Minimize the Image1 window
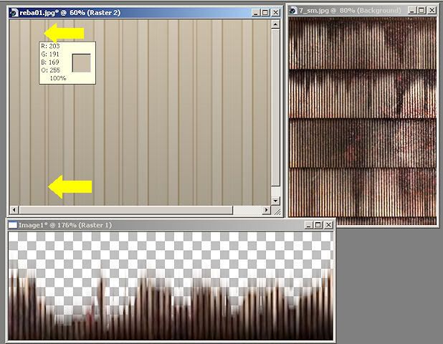The height and width of the screenshot is (344, 443). click(308, 225)
